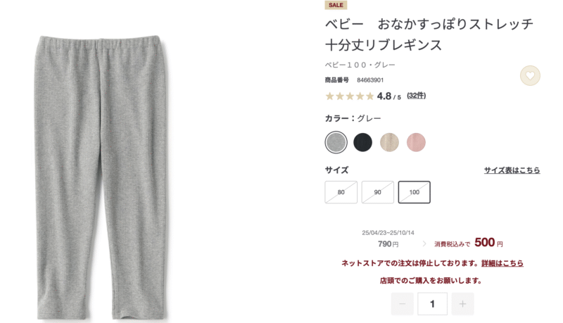This screenshot has height=323, width=563.
Task: Click the SALE badge above the title
Action: click(336, 5)
